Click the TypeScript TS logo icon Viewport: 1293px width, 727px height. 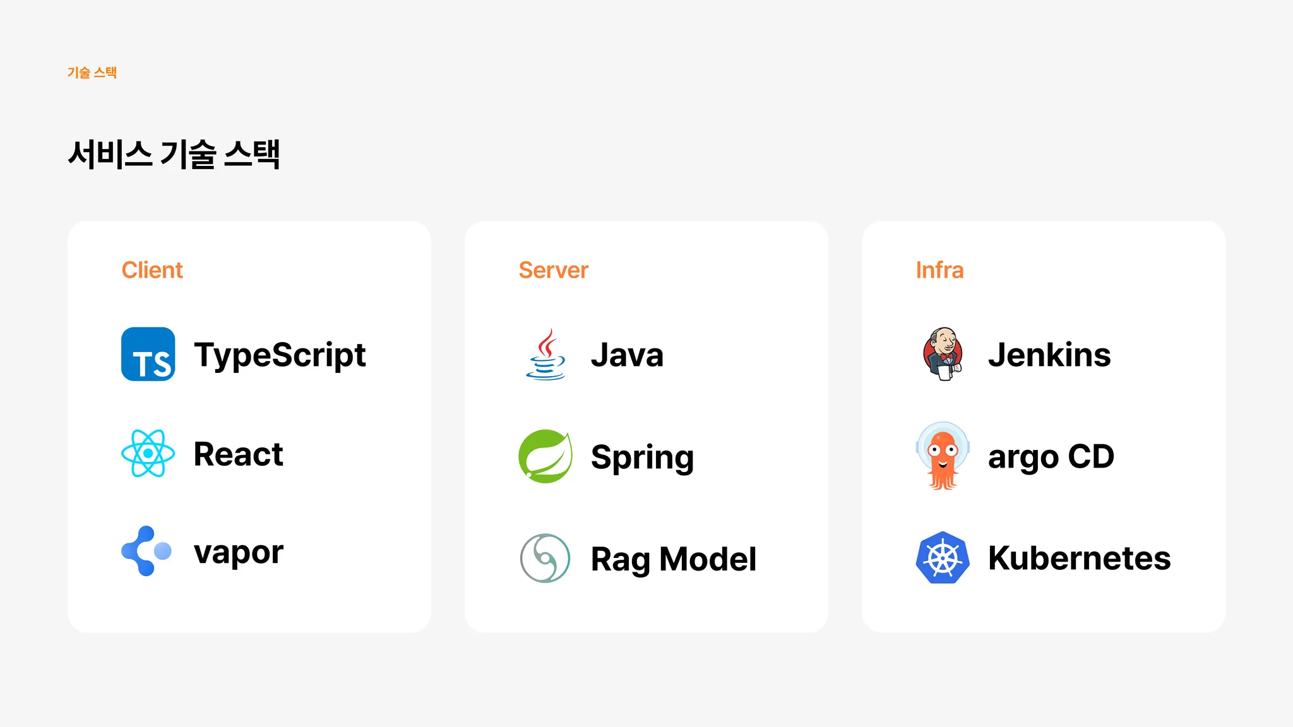(148, 354)
